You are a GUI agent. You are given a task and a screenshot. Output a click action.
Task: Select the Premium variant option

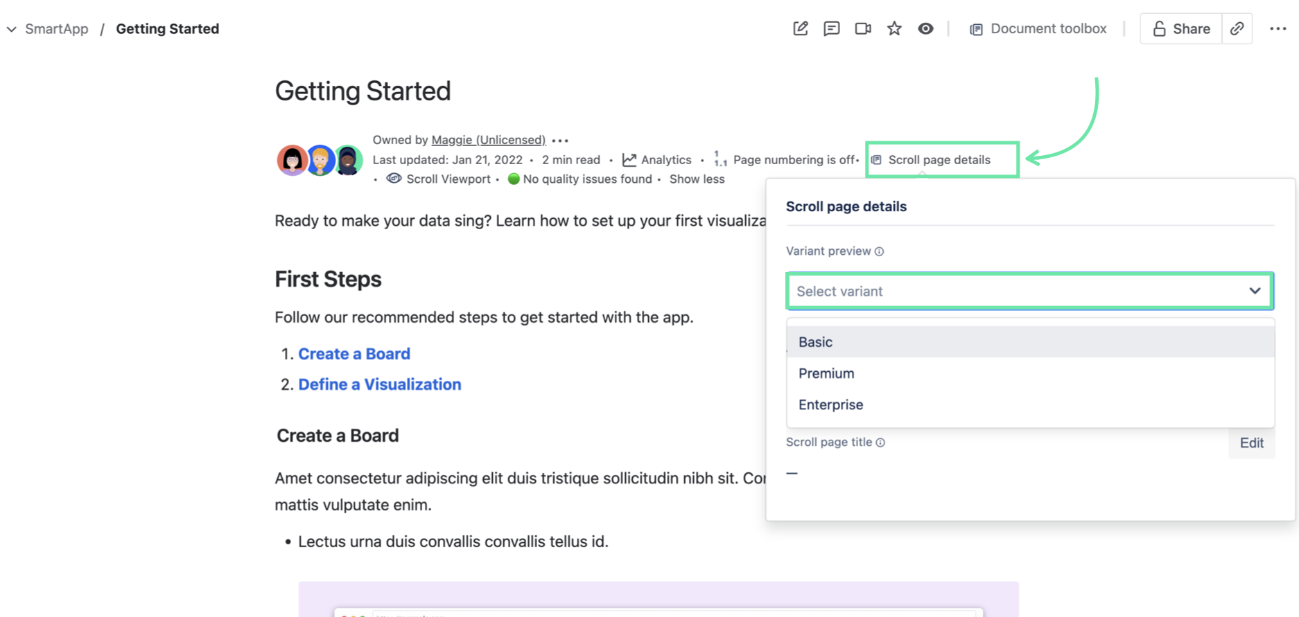[826, 373]
